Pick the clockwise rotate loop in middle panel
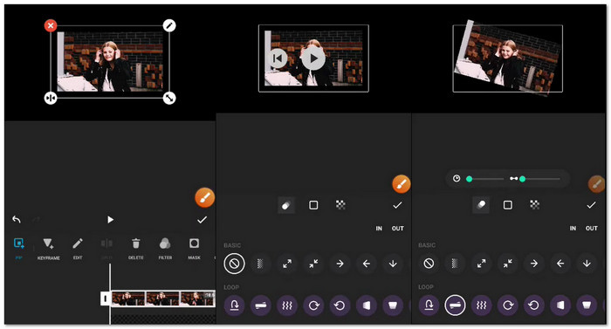Screen dimensions: 611x329 [x=313, y=305]
